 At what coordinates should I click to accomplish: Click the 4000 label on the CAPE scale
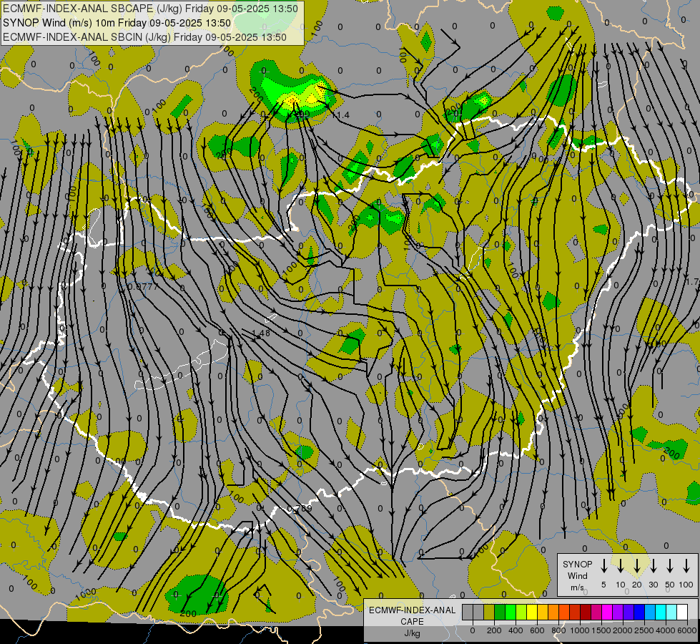coord(666,630)
